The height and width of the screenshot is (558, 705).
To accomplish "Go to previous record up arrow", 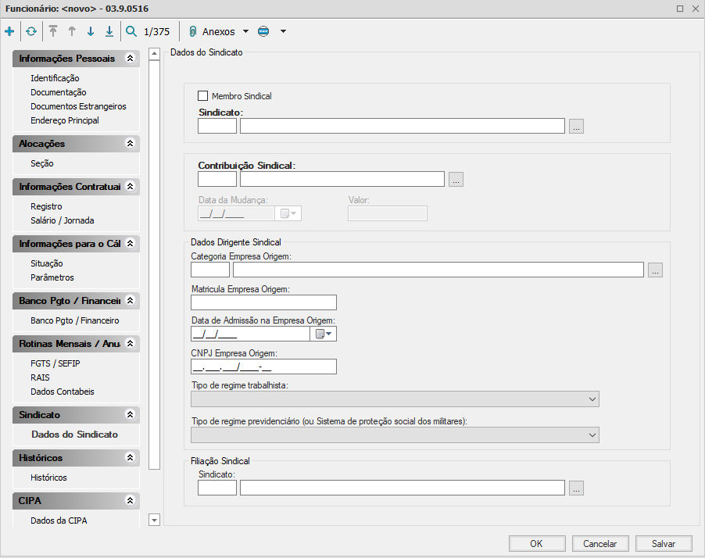I will coord(72,32).
